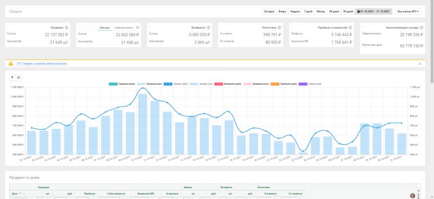This screenshot has height=199, width=434.
Task: Click drag handle on Логистика card
Action: (x=221, y=27)
